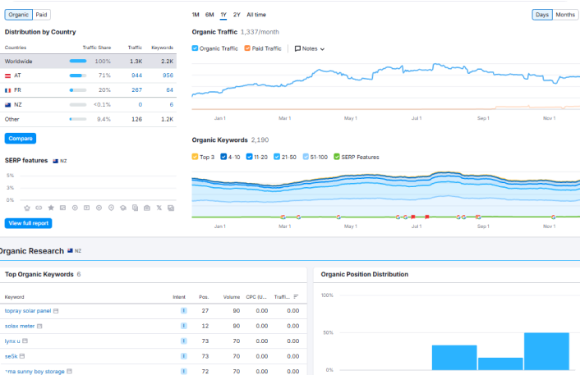Viewport: 580px width, 375px height.
Task: Click the location pin local pack icon
Action: [x=111, y=208]
